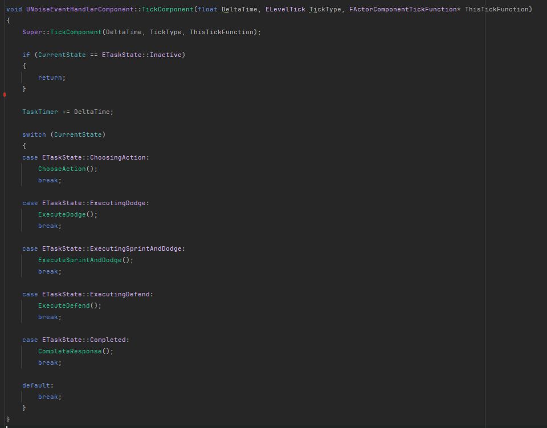Click the 'UNoiseEventHandlerComponent' class name
547x428 pixels.
click(x=80, y=10)
